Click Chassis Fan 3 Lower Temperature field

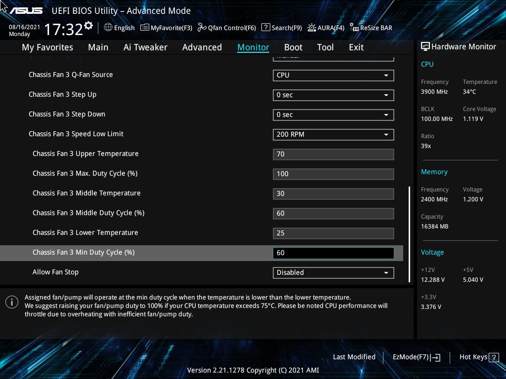(334, 233)
